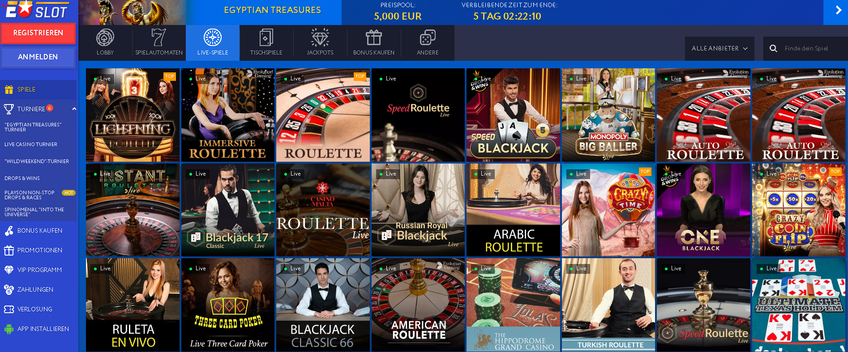Click the App Installieren android icon
The width and height of the screenshot is (848, 352).
click(9, 329)
